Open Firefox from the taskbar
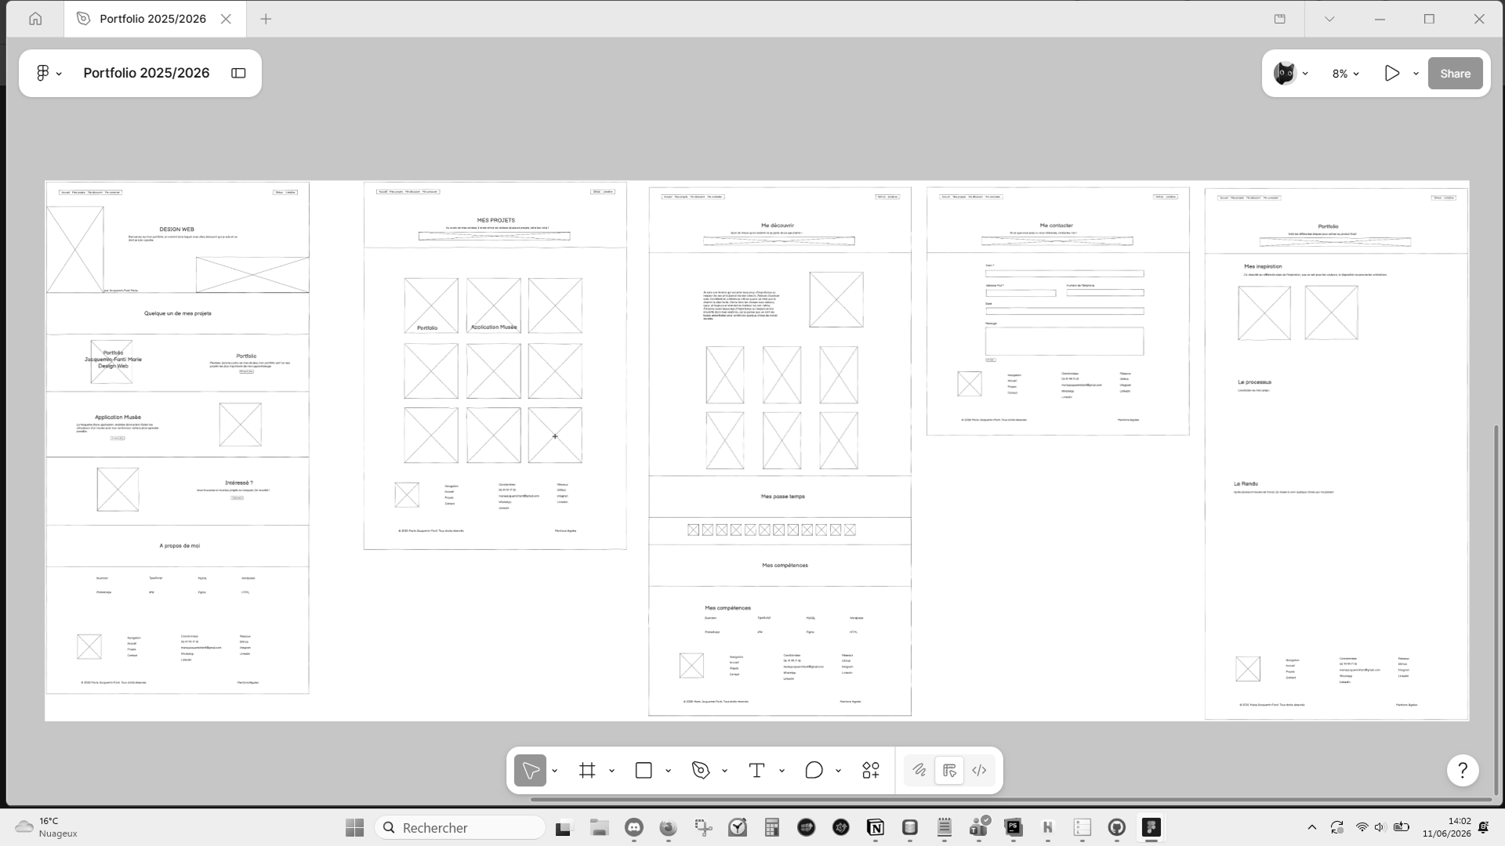Viewport: 1505px width, 846px height. click(x=668, y=828)
